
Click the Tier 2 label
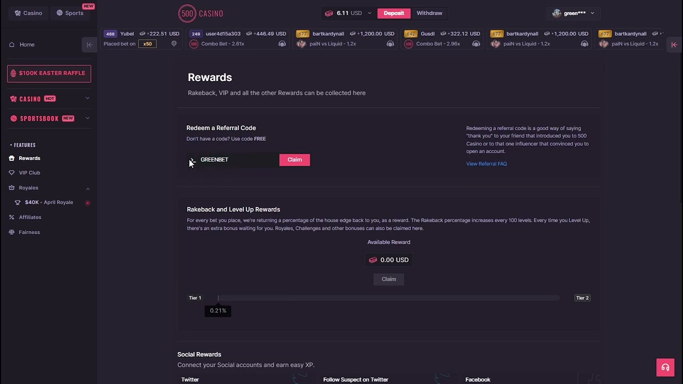pyautogui.click(x=582, y=298)
